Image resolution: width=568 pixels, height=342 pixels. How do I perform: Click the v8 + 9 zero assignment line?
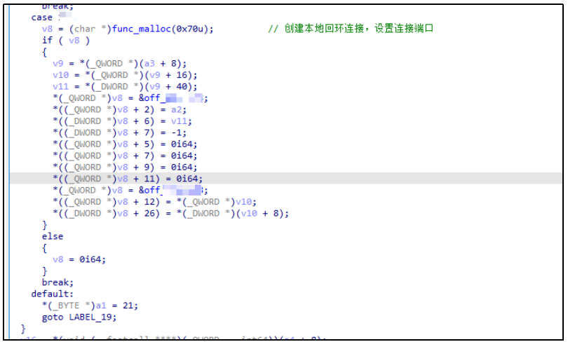pyautogui.click(x=125, y=167)
